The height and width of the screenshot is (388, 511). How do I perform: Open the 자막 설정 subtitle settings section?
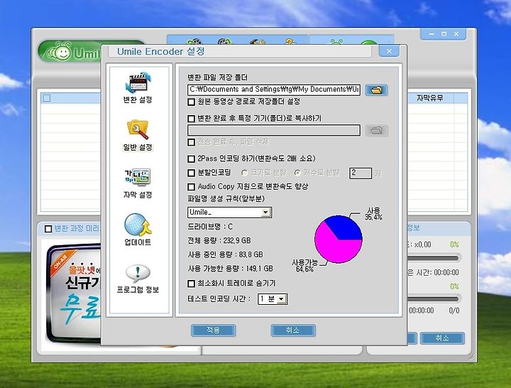138,183
